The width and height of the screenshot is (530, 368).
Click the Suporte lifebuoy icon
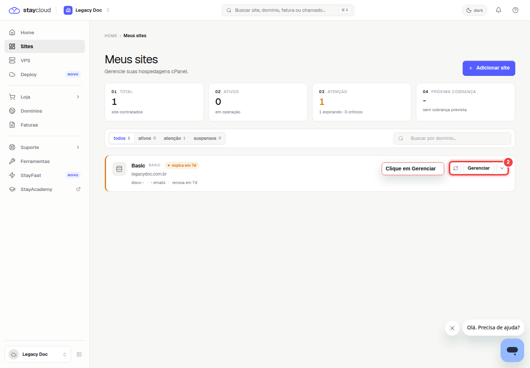(x=12, y=147)
